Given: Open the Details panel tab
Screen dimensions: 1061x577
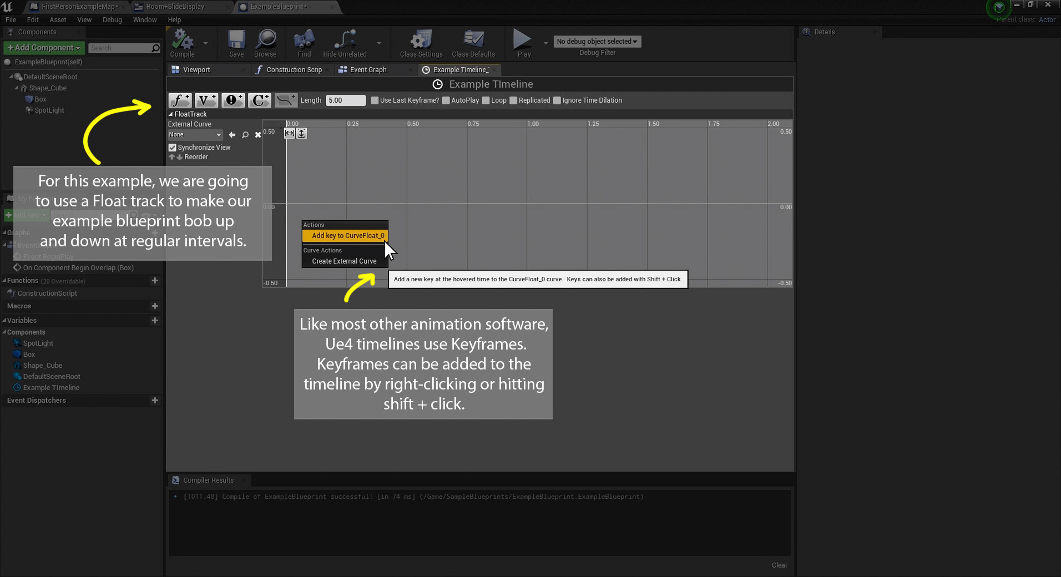Looking at the screenshot, I should (824, 32).
